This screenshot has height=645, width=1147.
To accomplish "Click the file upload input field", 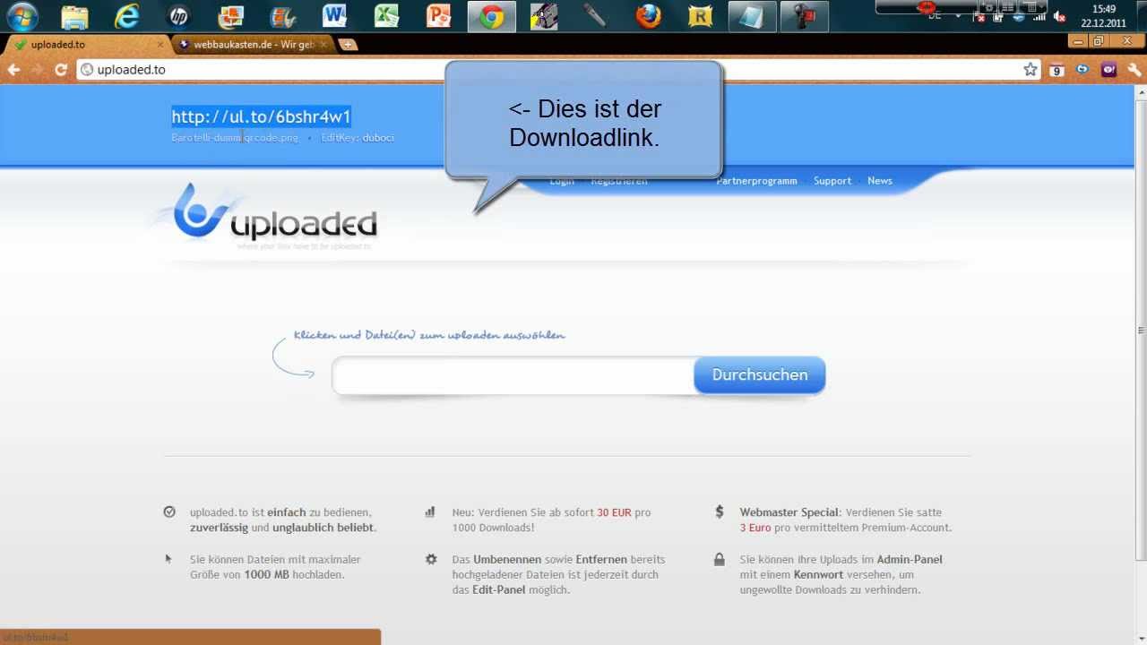I will [513, 375].
